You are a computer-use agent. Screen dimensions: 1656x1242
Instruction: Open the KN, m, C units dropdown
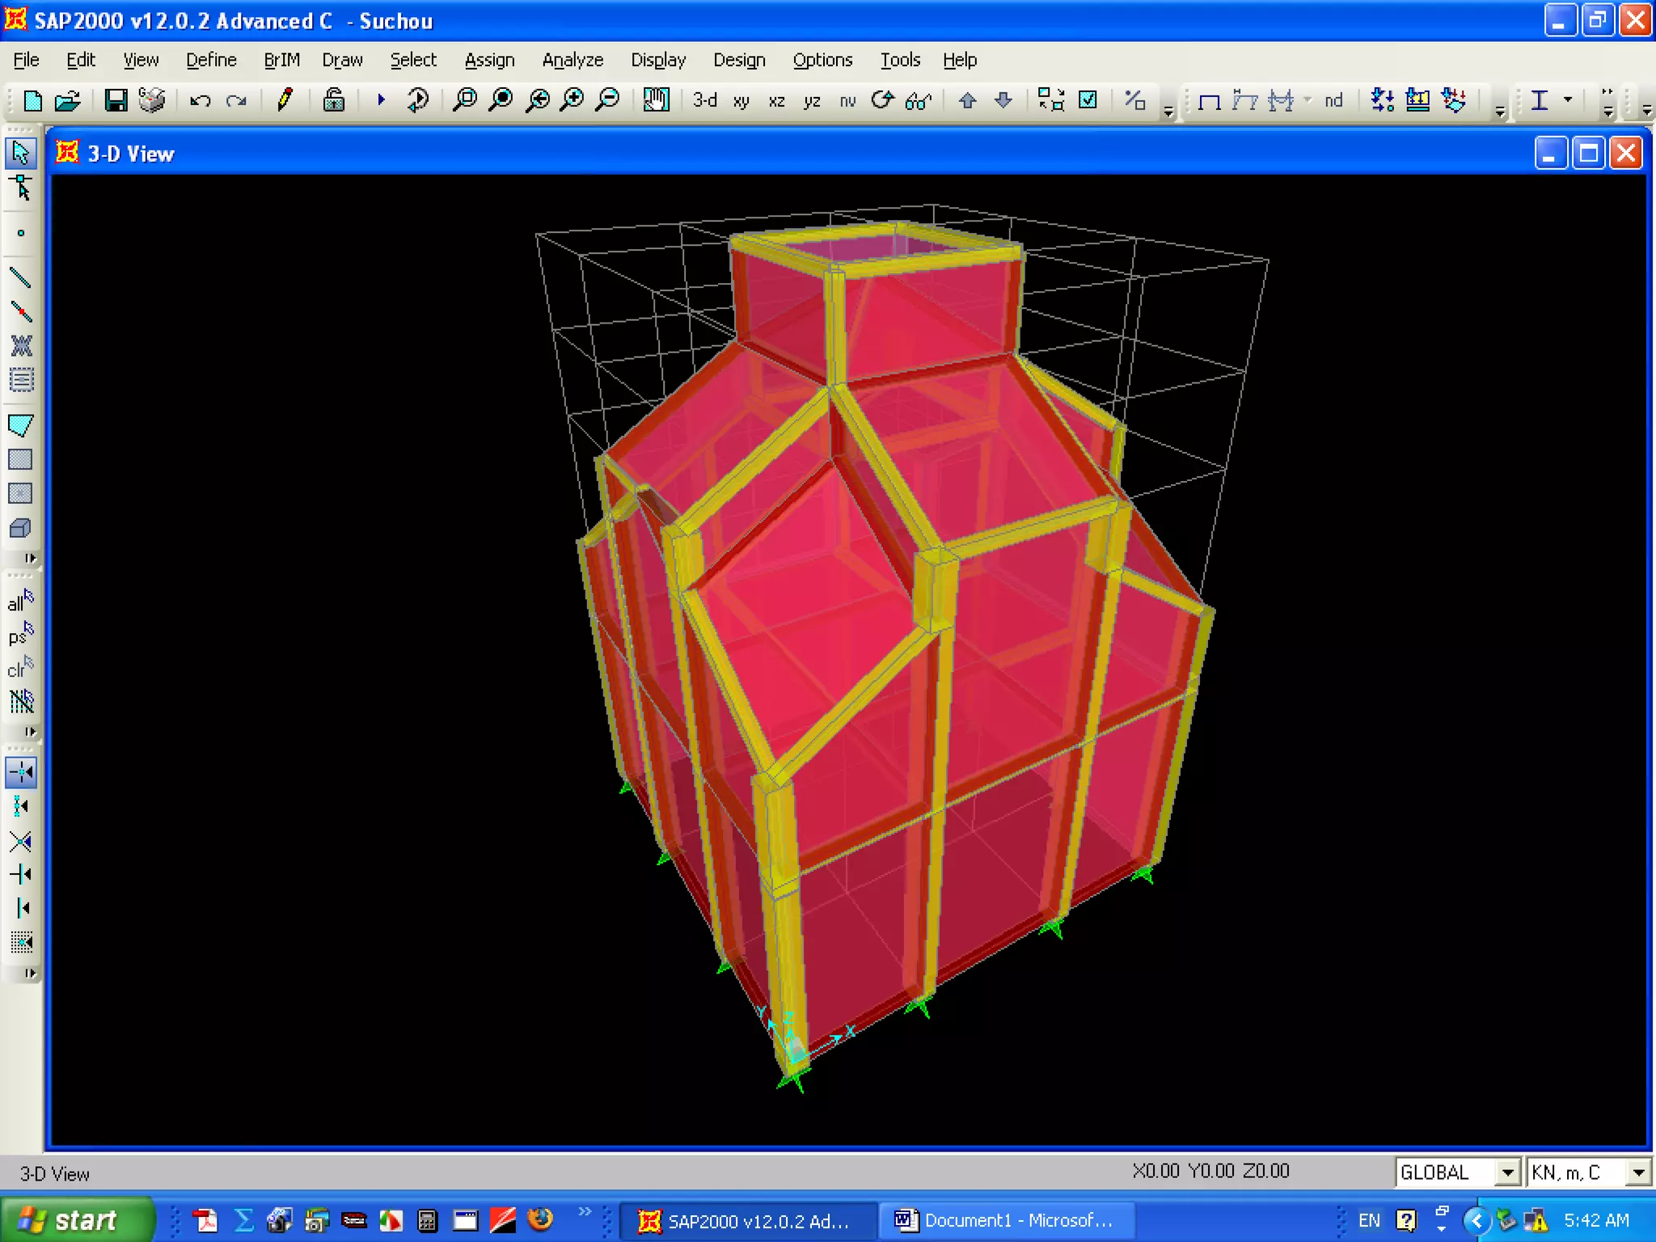click(x=1637, y=1172)
